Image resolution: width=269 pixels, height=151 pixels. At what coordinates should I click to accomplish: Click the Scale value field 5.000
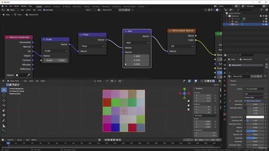tap(55, 60)
